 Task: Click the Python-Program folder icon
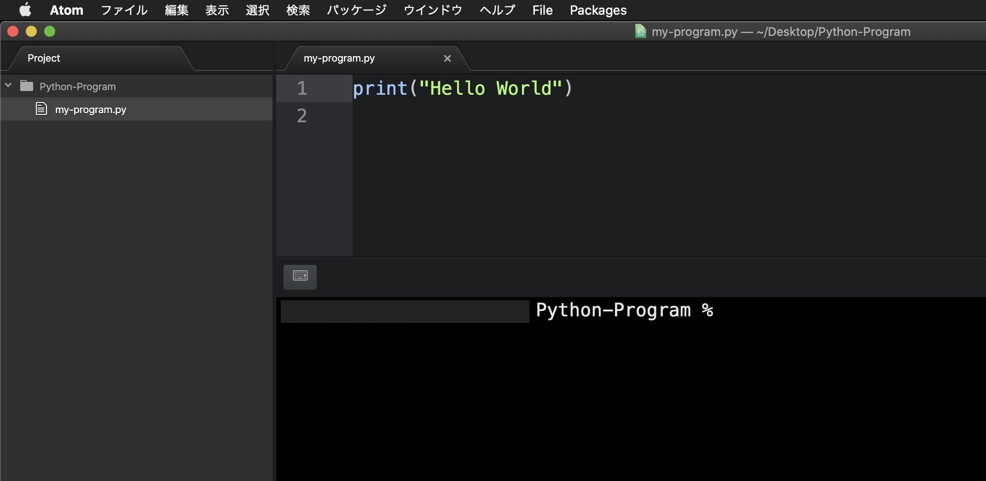[x=27, y=86]
